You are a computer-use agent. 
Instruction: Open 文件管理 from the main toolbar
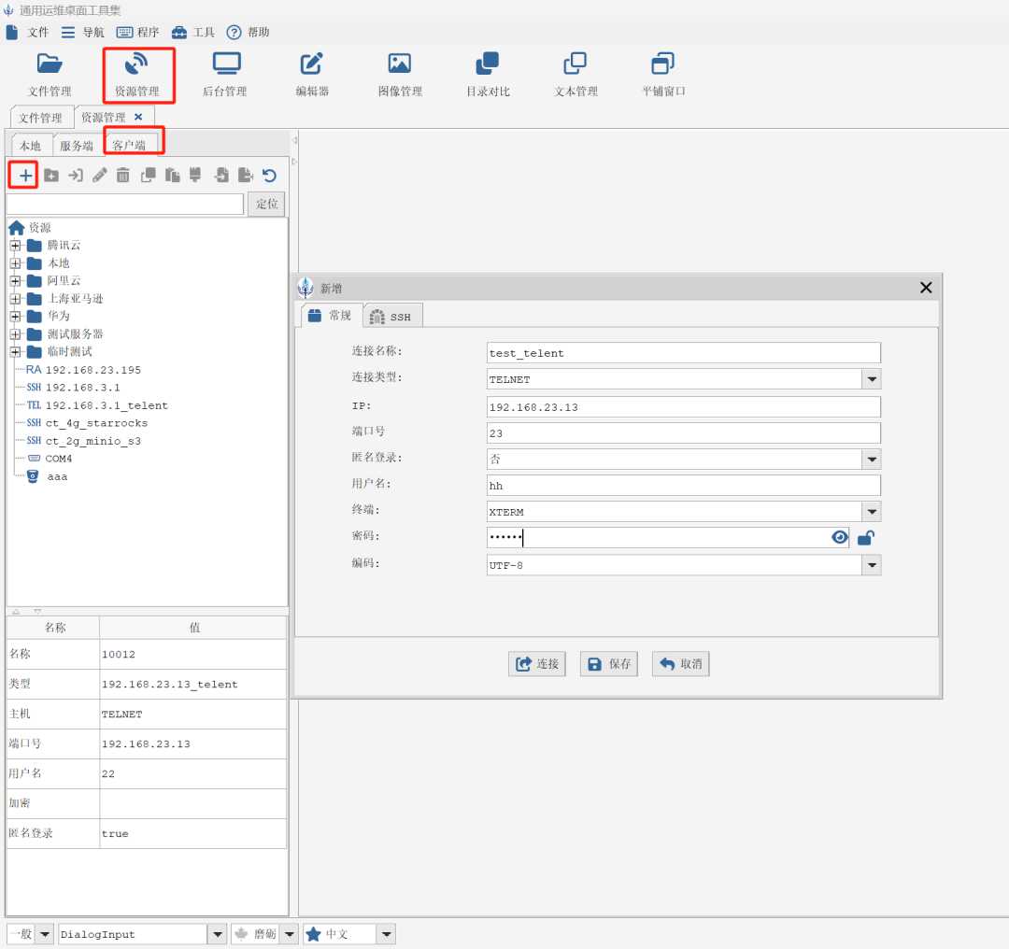49,75
